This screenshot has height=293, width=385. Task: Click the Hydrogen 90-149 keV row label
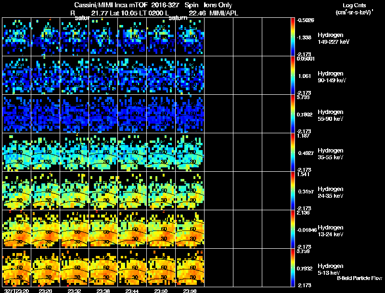332,77
